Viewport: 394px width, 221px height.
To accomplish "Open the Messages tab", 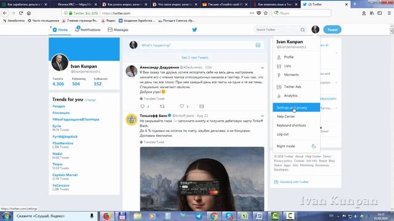I will [118, 29].
